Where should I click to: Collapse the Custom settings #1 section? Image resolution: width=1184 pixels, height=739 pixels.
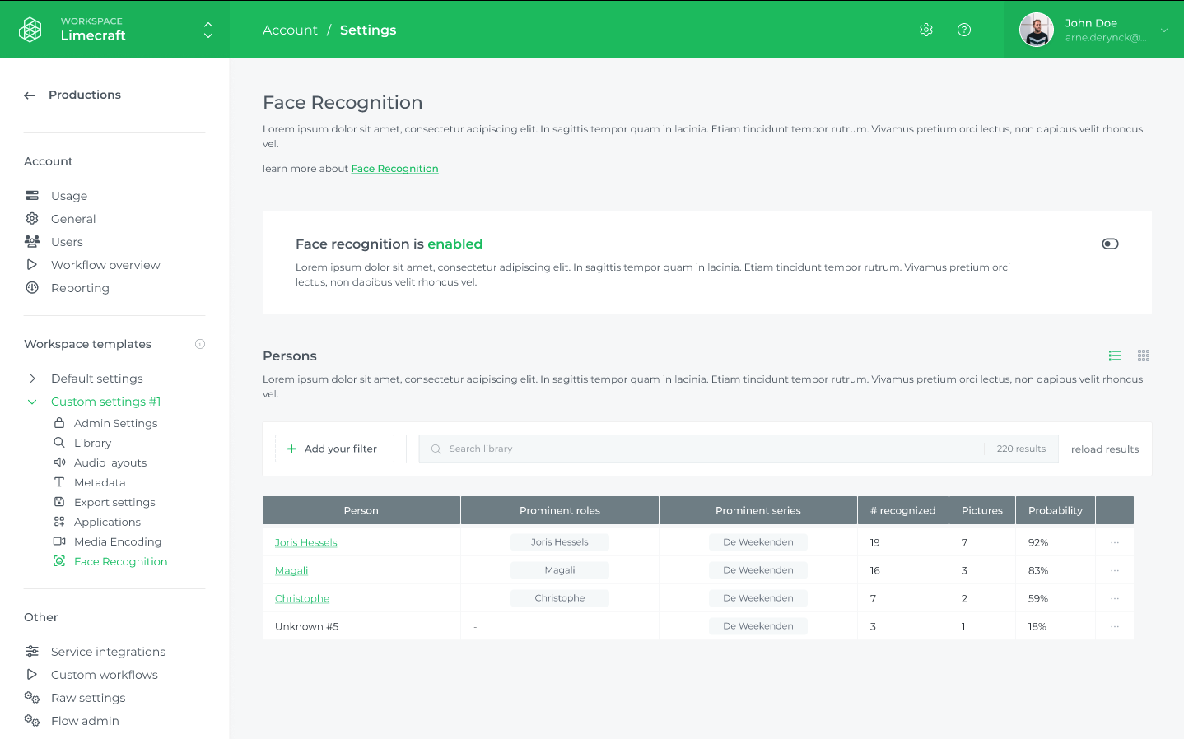pyautogui.click(x=32, y=402)
